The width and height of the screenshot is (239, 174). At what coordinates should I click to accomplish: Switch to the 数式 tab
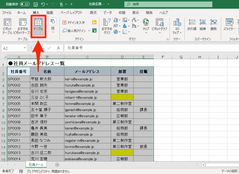[93, 13]
